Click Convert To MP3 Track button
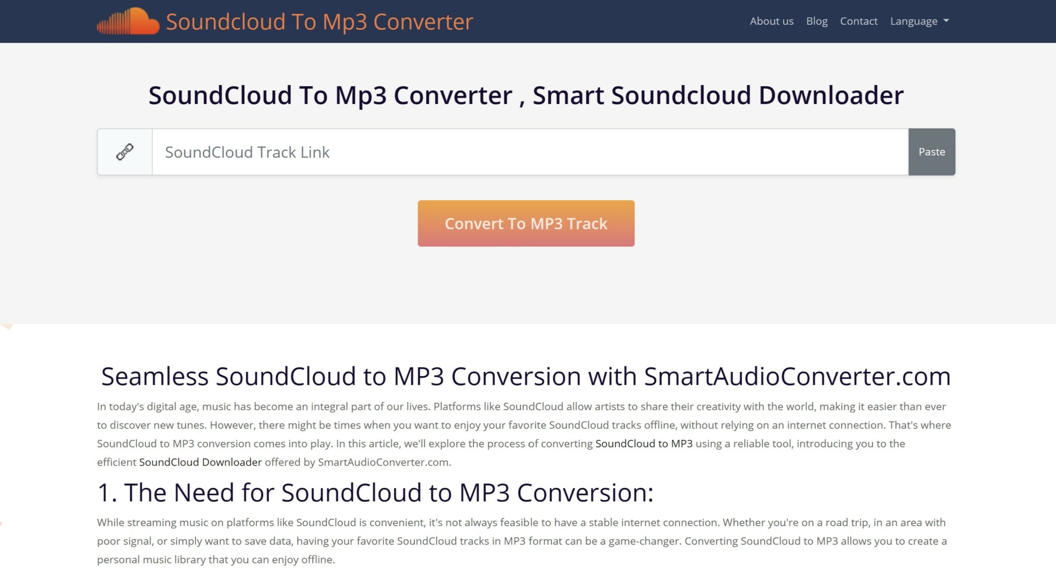Screen dimensions: 1056x576 click(526, 224)
